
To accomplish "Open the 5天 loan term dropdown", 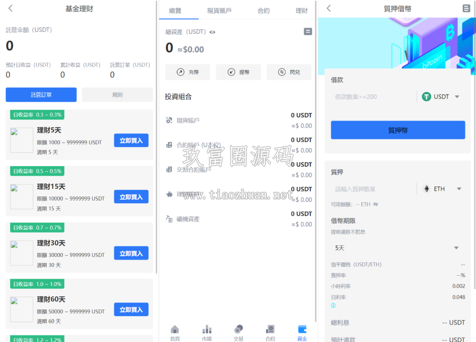I will click(397, 248).
